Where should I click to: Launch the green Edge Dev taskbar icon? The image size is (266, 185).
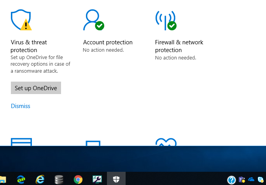(x=21, y=180)
